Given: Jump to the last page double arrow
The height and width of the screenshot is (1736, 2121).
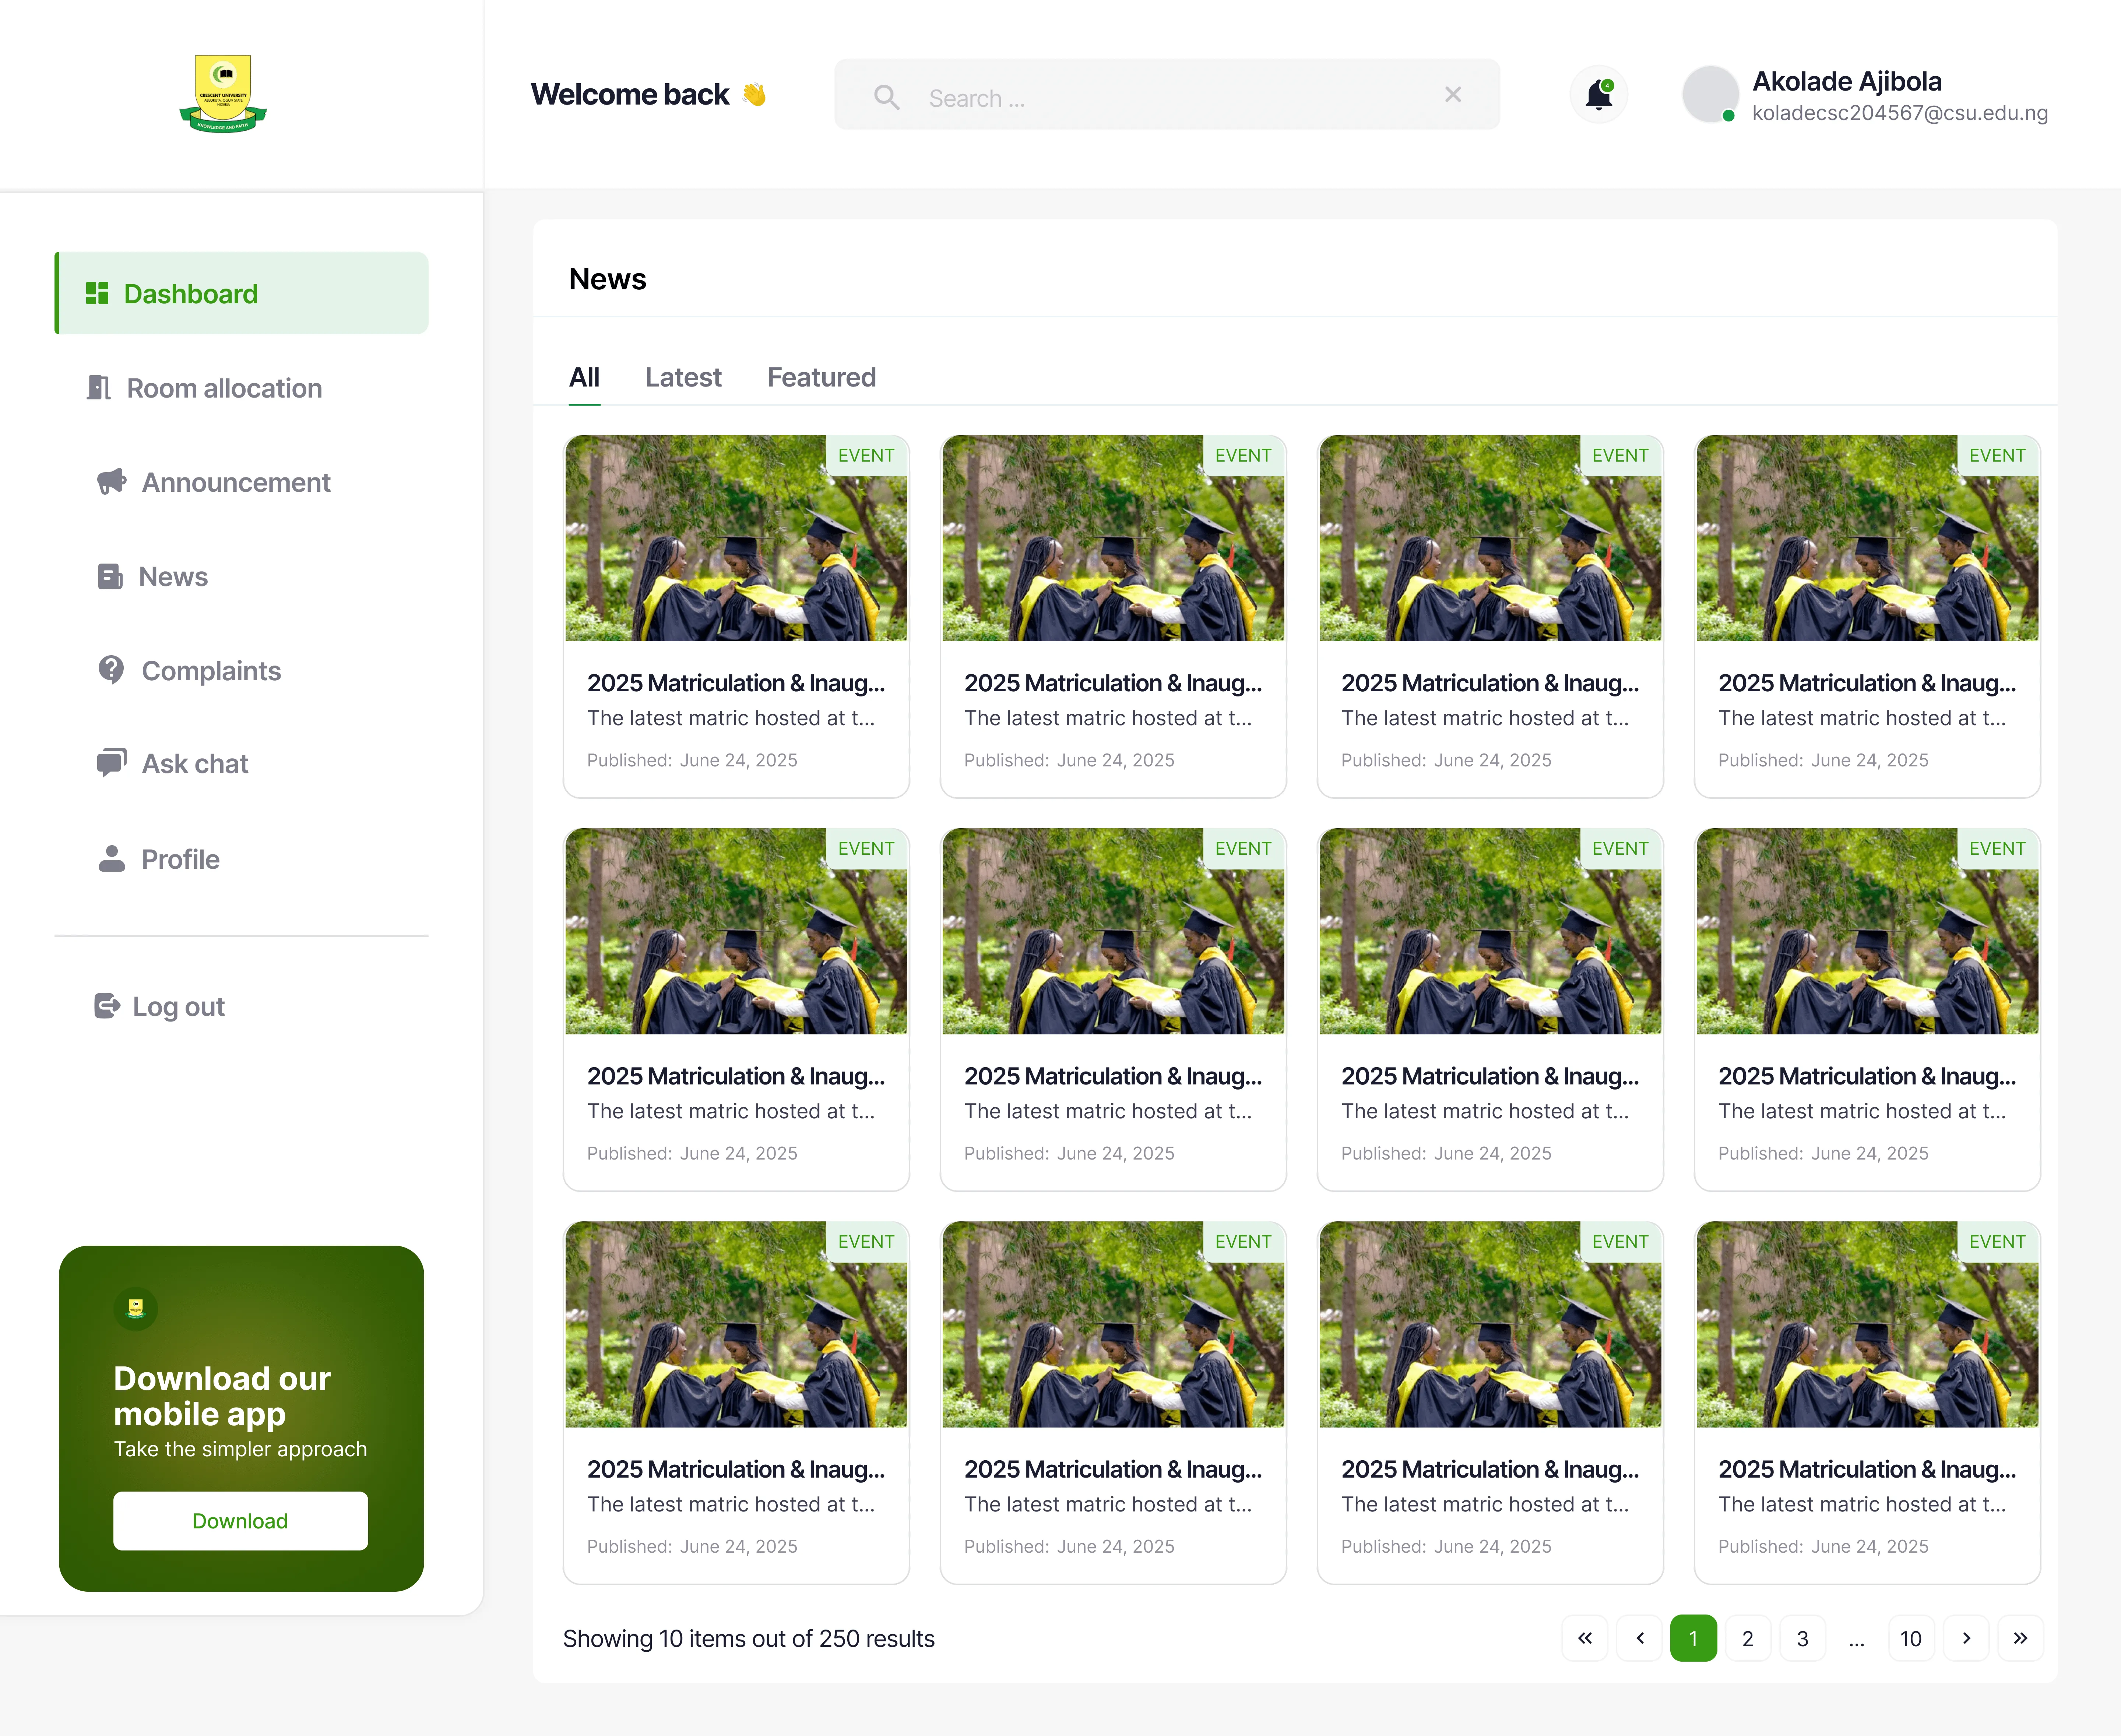Looking at the screenshot, I should (2020, 1638).
